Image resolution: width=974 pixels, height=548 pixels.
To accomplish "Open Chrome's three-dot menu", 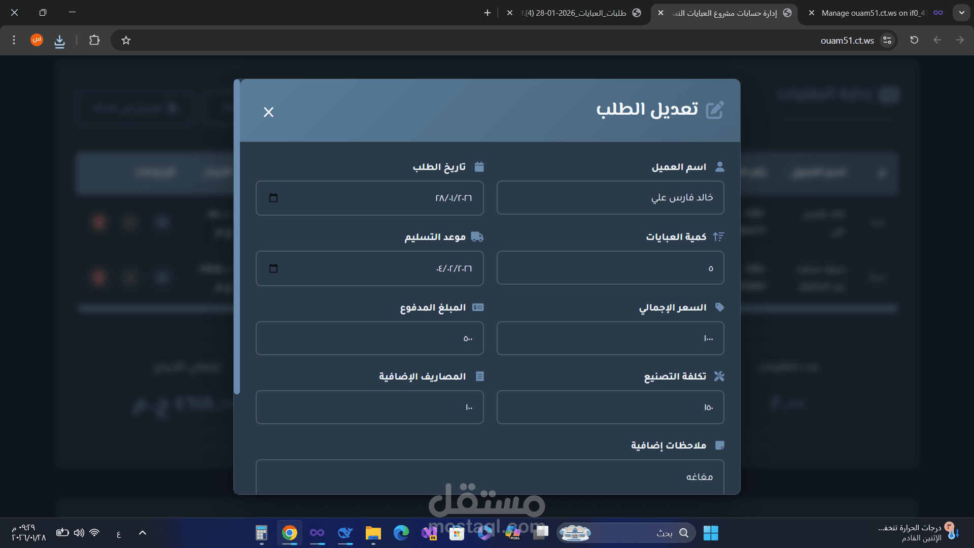I will 14,40.
